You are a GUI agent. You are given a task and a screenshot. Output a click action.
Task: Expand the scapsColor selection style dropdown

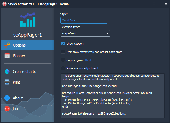pyautogui.click(x=85, y=33)
